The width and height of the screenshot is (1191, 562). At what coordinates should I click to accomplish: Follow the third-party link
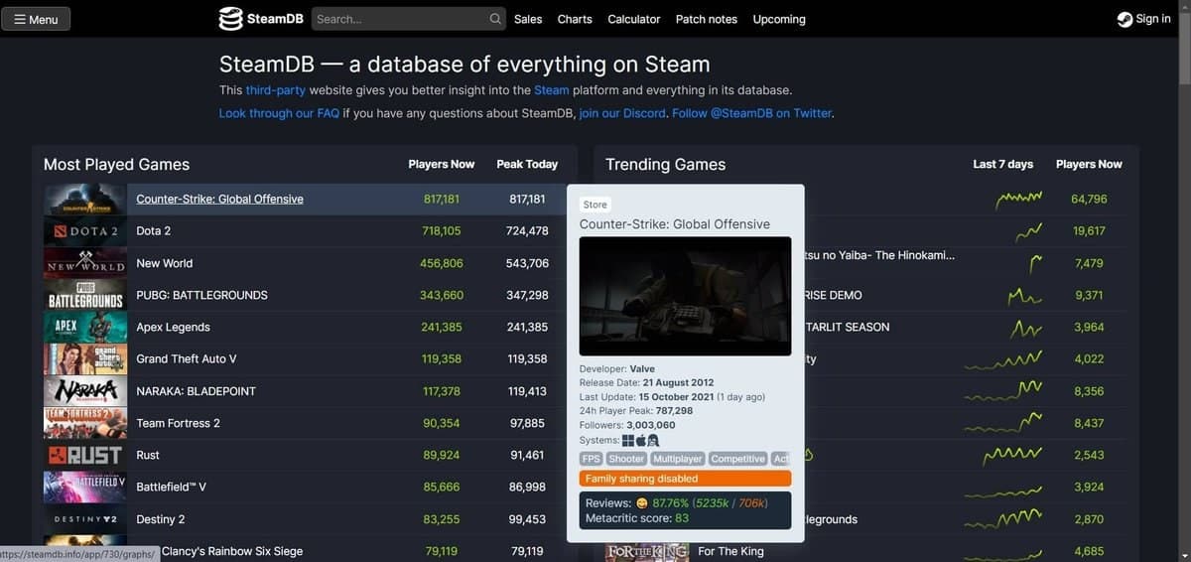coord(276,89)
